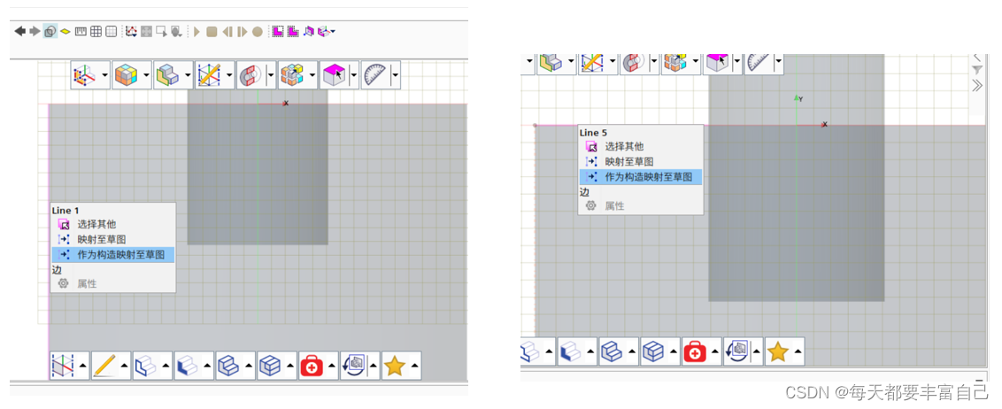Click the gold star icon in left bottom toolbar
Viewport: 1002px width, 409px height.
pos(395,366)
